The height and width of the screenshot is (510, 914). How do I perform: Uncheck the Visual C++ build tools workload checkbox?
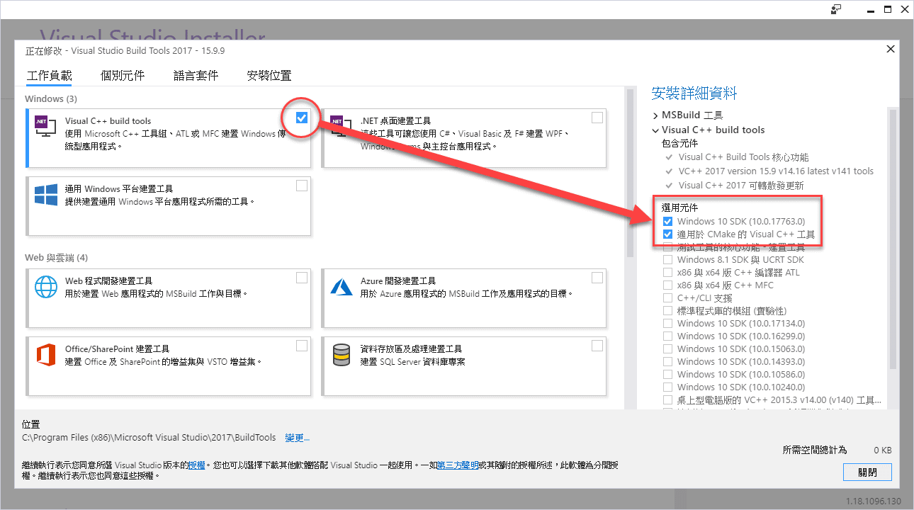[x=302, y=118]
